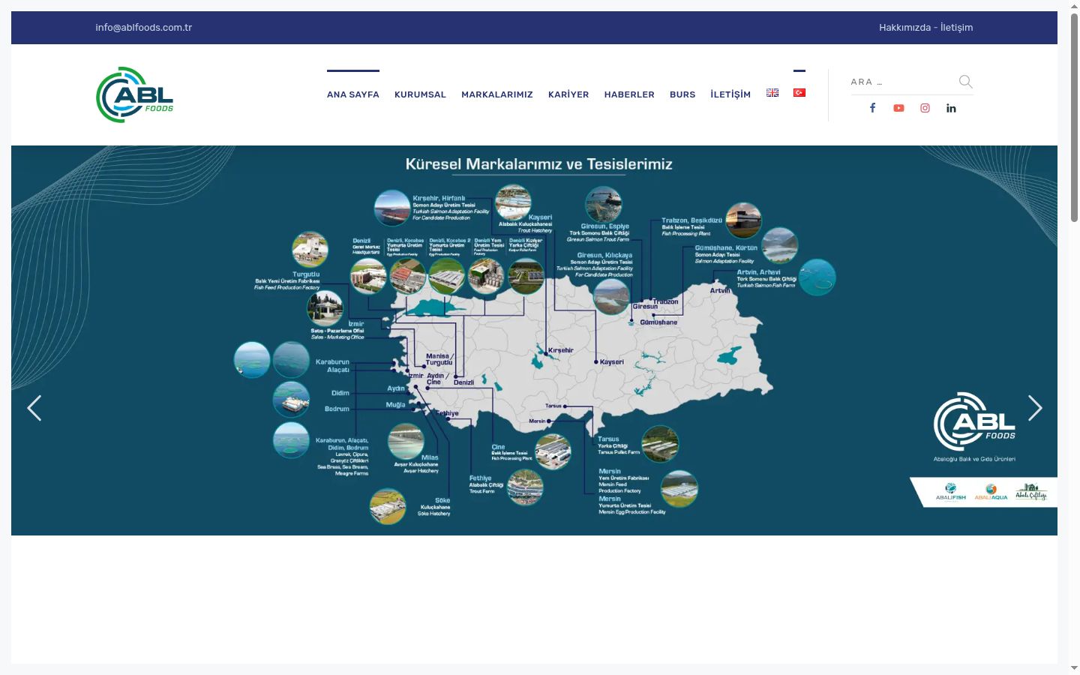Image resolution: width=1080 pixels, height=675 pixels.
Task: Click the "Küresel Markalarımız ve Tesislerimiz" slide heading
Action: 538,164
